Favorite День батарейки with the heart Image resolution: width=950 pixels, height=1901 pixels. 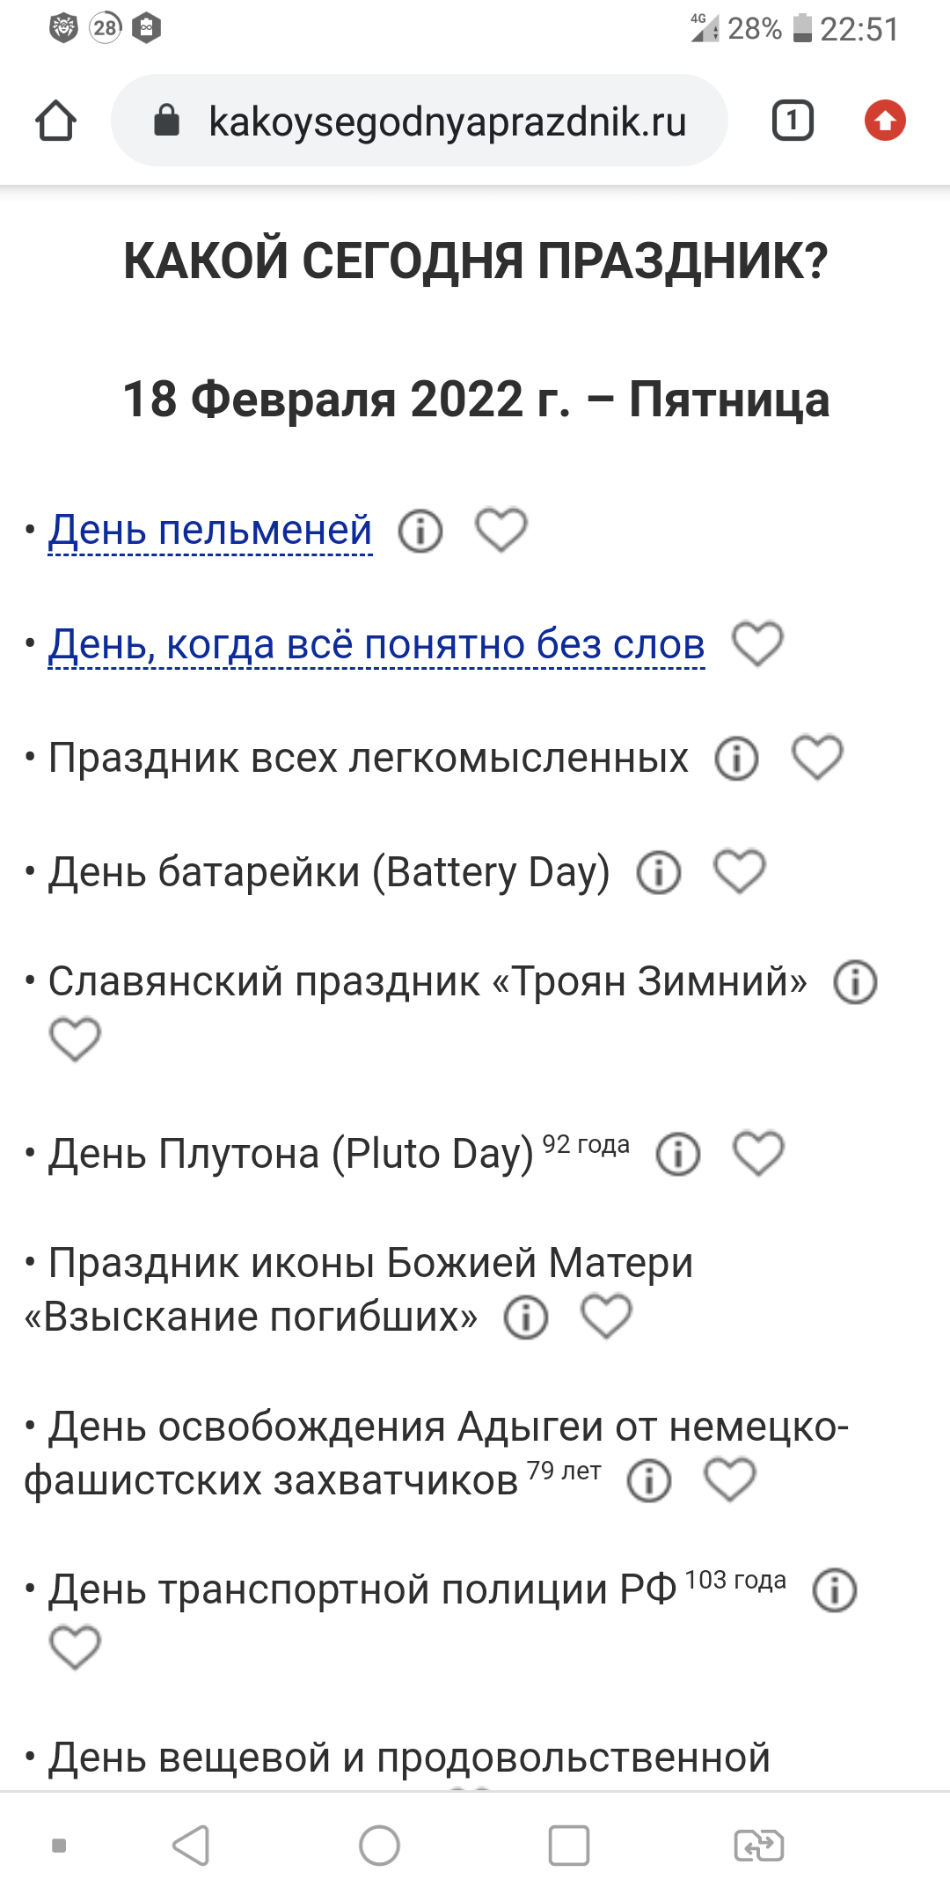(x=740, y=871)
